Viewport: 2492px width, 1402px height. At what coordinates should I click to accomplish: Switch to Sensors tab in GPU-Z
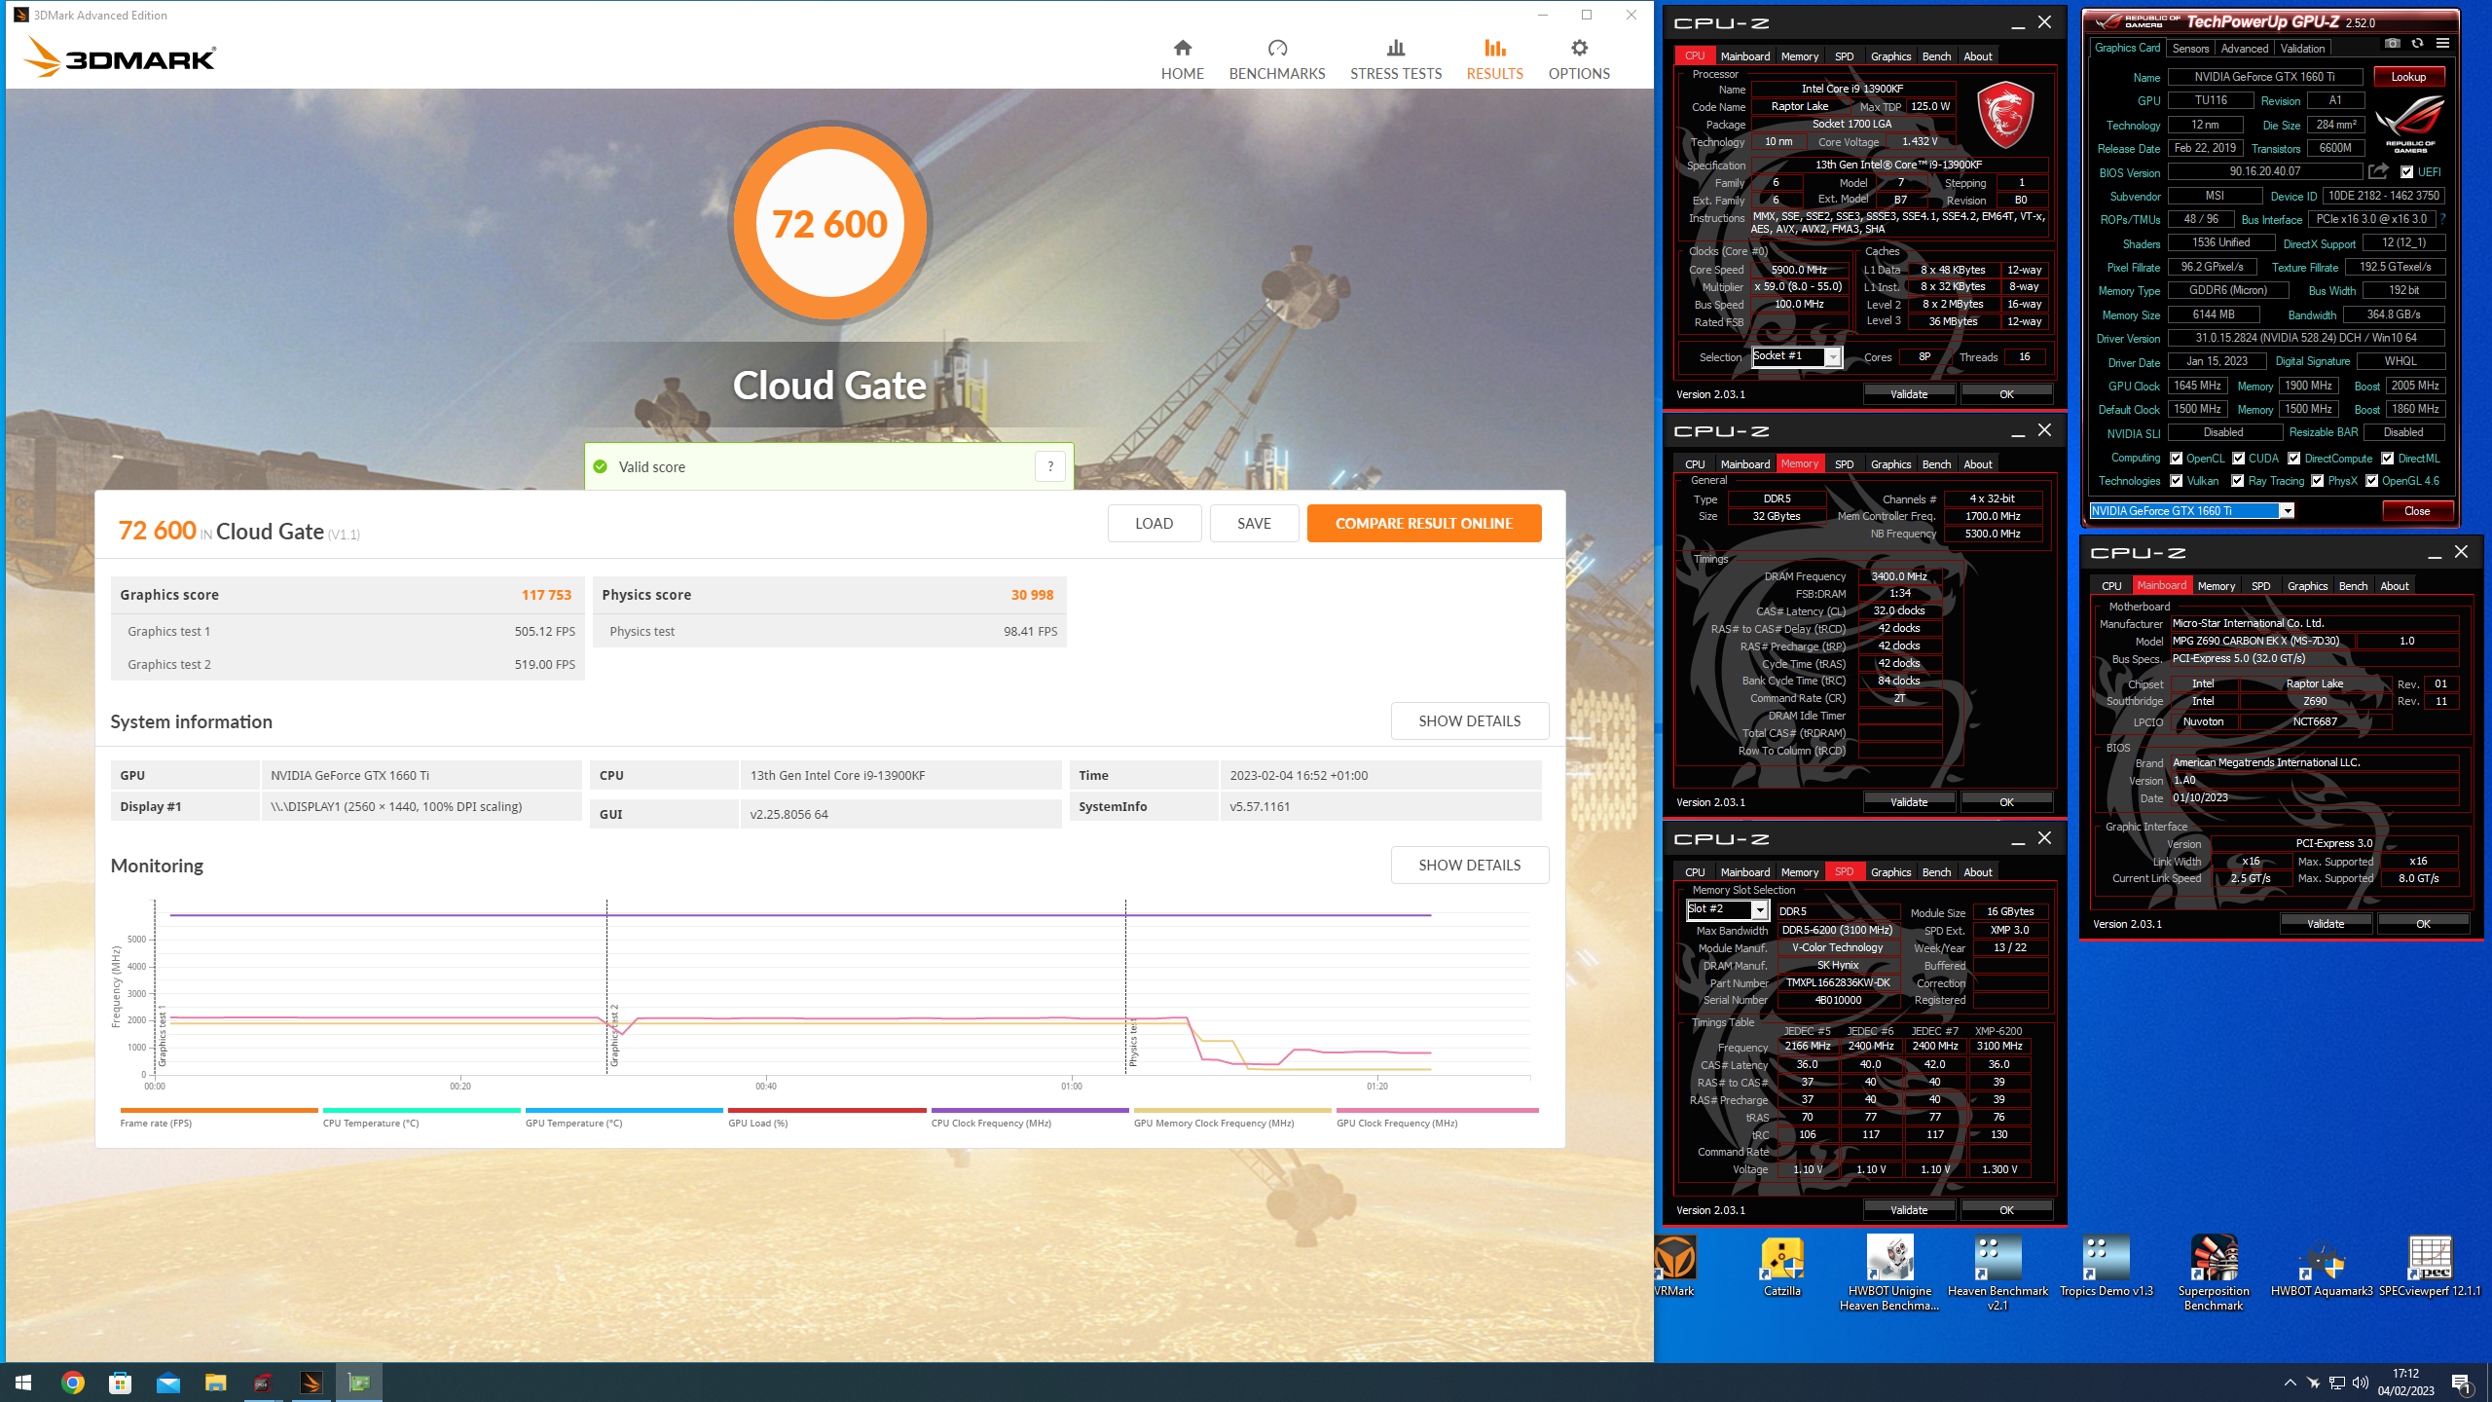coord(2190,48)
